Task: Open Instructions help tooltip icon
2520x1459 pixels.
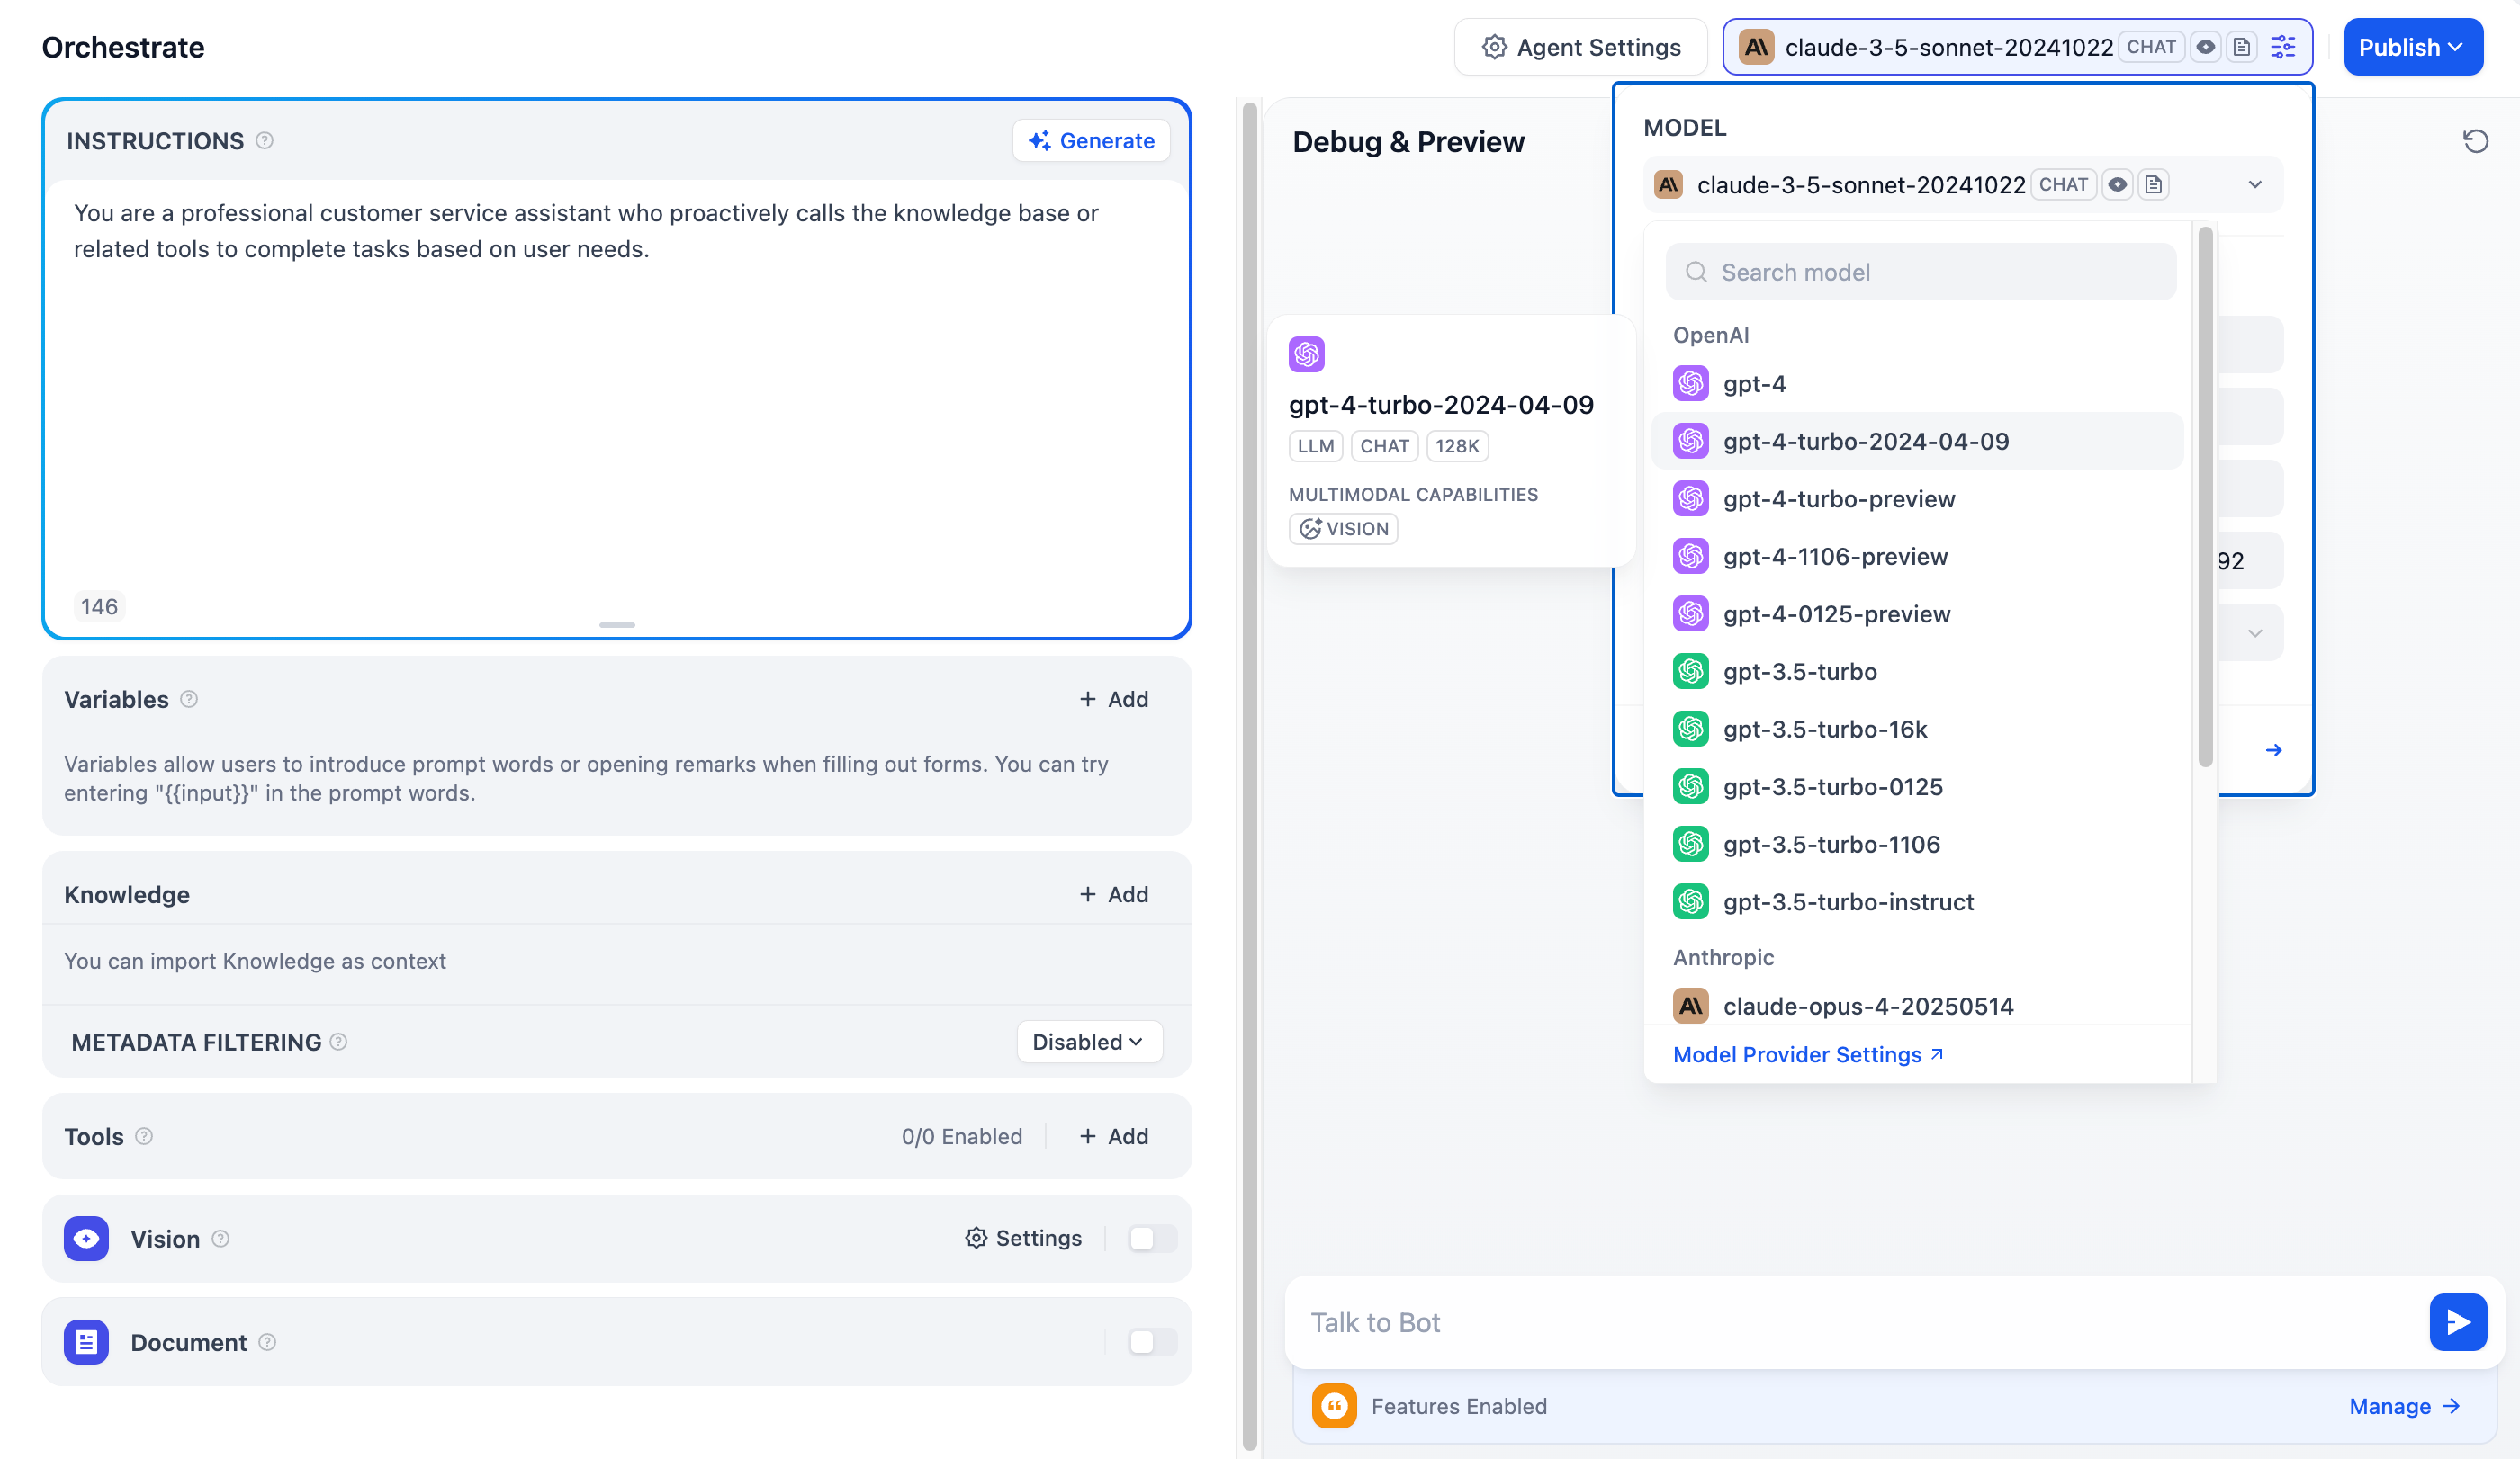Action: pyautogui.click(x=264, y=141)
